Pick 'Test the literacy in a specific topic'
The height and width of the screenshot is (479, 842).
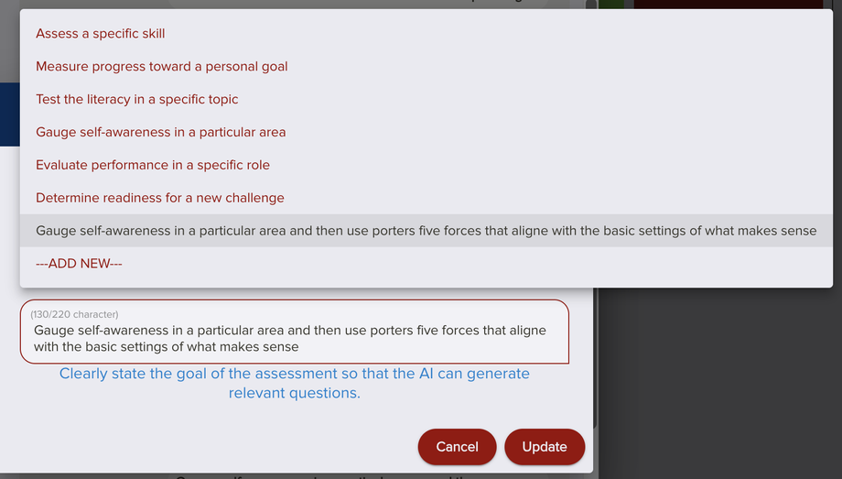[x=137, y=100]
